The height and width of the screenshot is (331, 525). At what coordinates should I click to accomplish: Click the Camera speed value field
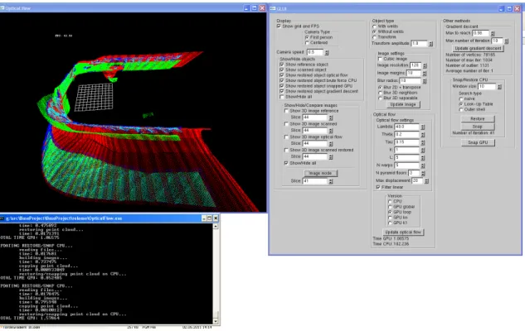pyautogui.click(x=315, y=52)
